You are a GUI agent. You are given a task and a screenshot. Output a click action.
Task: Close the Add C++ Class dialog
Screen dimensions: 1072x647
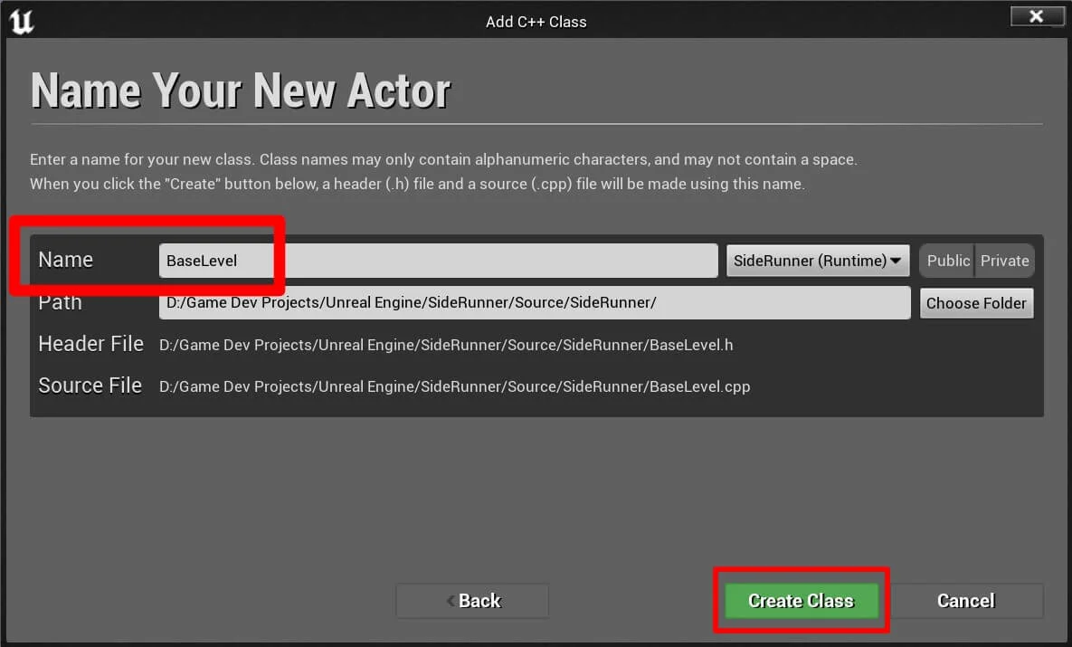click(x=1037, y=17)
